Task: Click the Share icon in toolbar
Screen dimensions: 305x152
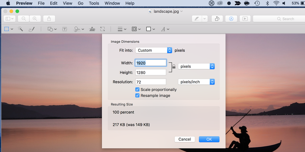Action: 49,19
